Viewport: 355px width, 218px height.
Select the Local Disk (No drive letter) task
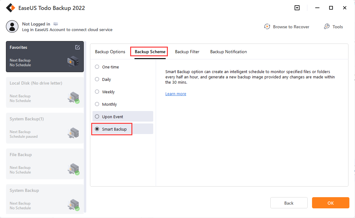pyautogui.click(x=45, y=92)
